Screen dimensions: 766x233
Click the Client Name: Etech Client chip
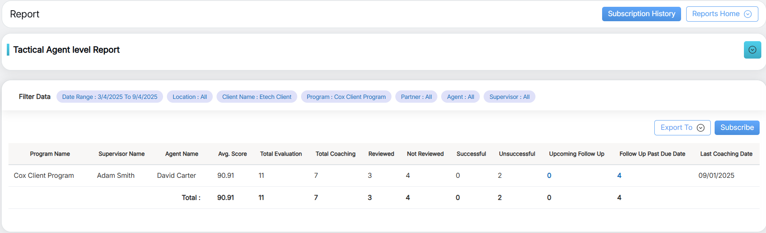tap(256, 97)
